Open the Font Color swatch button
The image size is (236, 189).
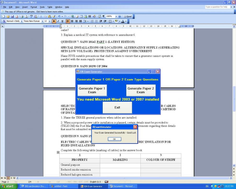[123, 21]
